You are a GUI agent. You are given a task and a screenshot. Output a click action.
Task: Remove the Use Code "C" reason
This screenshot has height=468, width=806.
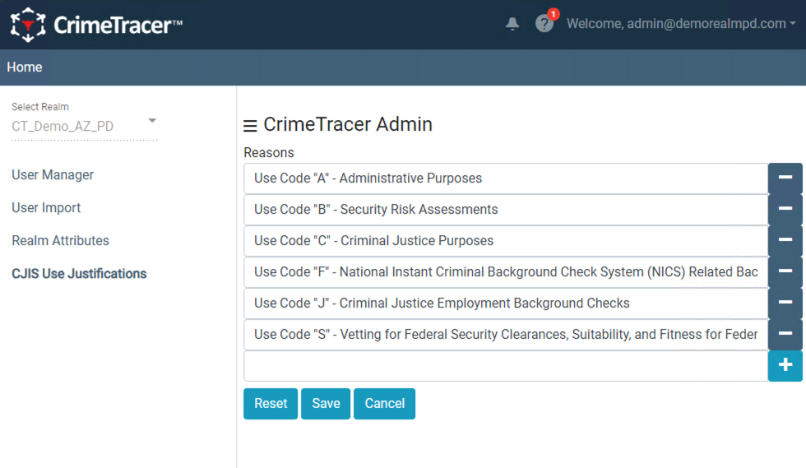pyautogui.click(x=785, y=241)
